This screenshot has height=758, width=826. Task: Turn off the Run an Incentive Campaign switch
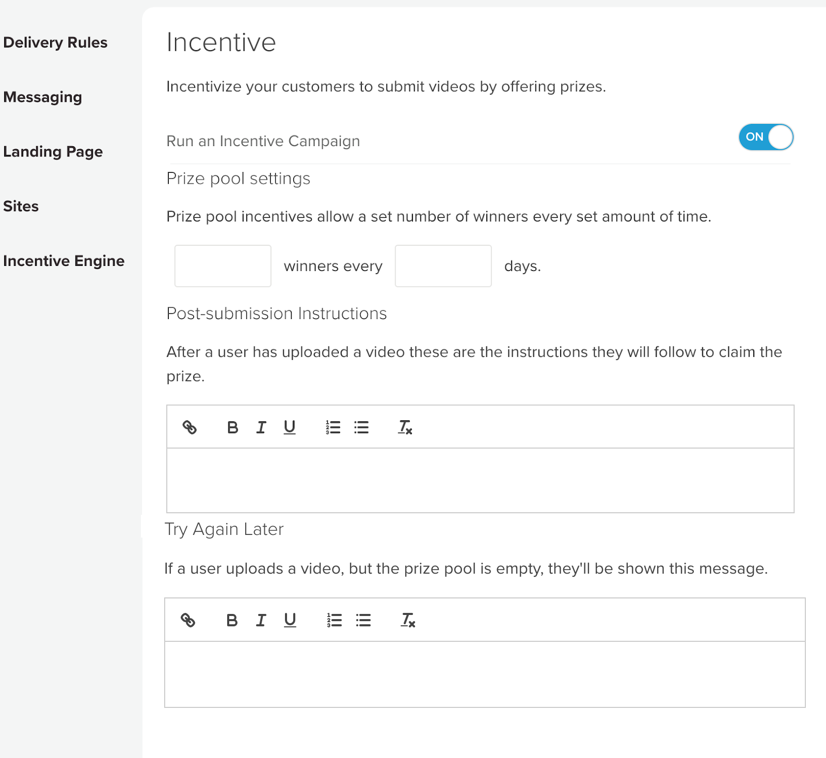pyautogui.click(x=766, y=137)
